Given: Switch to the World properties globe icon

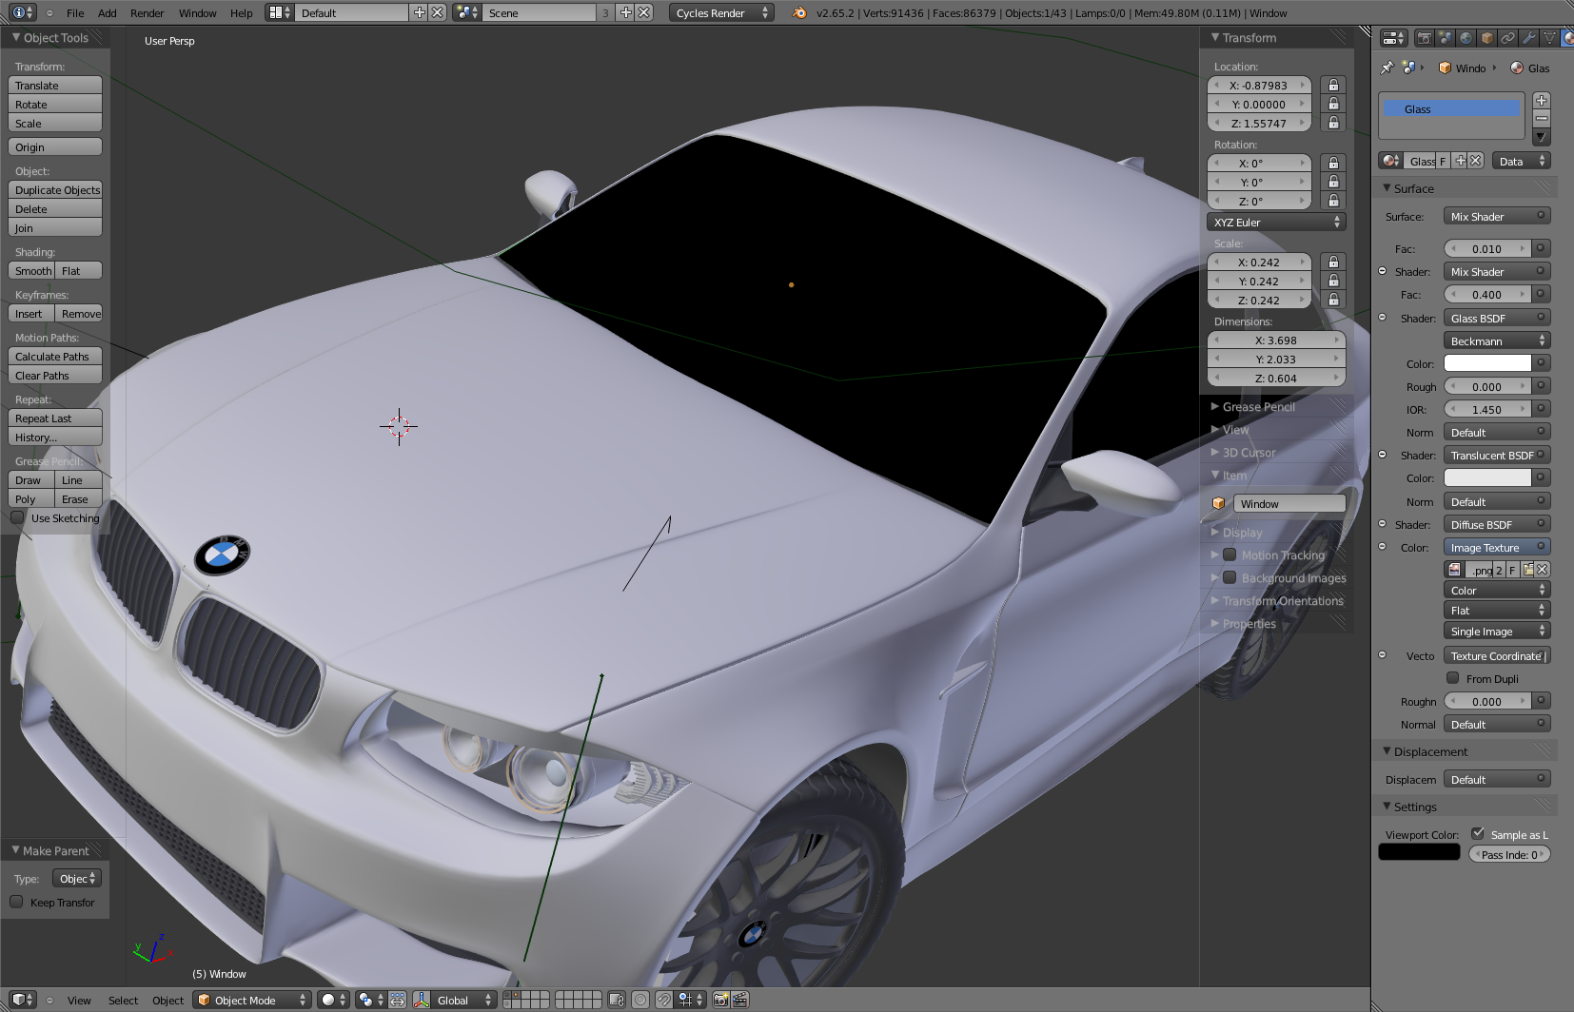Looking at the screenshot, I should (x=1466, y=38).
